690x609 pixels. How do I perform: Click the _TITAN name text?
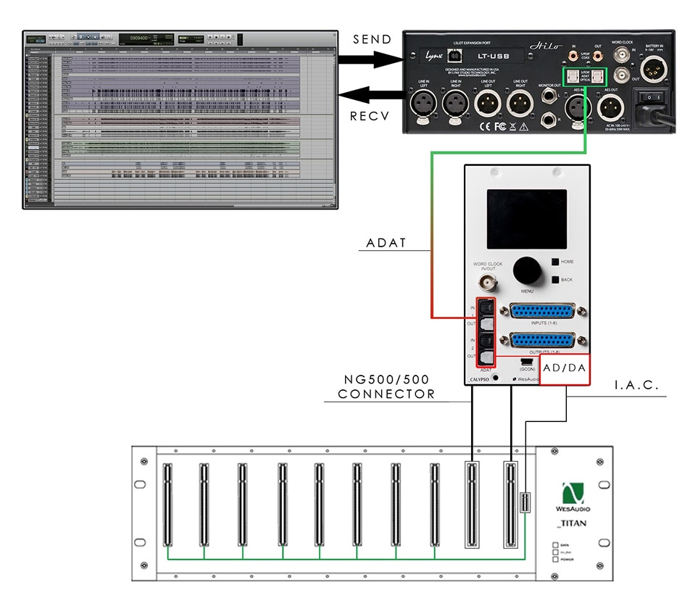tap(571, 523)
